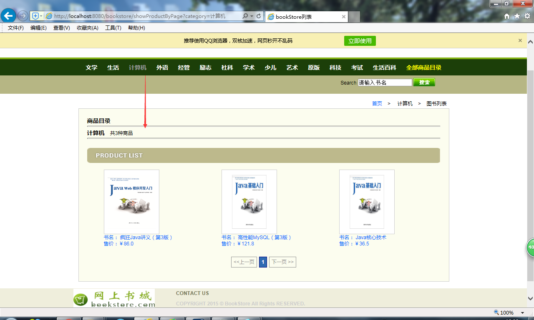Image resolution: width=534 pixels, height=320 pixels.
Task: Open the 帮助(H) menu
Action: pyautogui.click(x=136, y=28)
